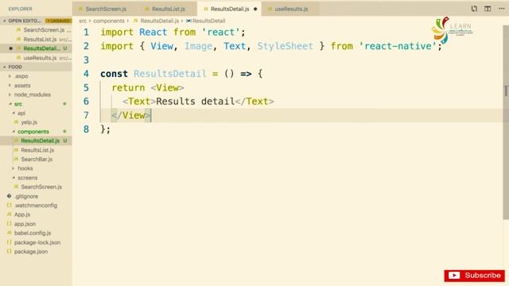
Task: Open changes compare icon in editor toolbar
Action: click(x=474, y=9)
